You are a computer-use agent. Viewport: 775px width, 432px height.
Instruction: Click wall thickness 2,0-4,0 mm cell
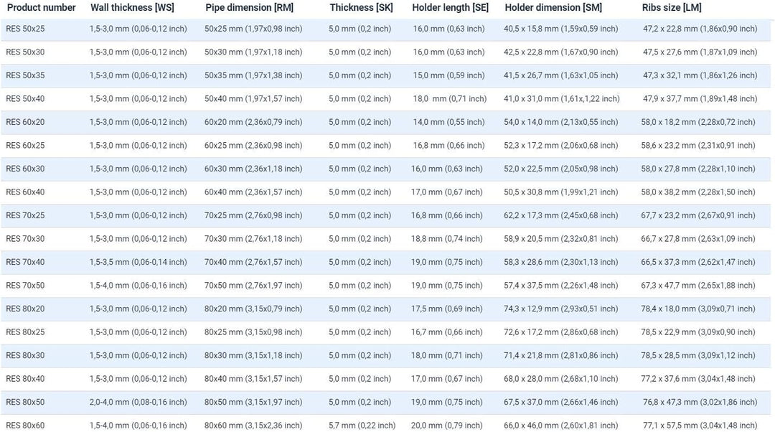point(138,402)
